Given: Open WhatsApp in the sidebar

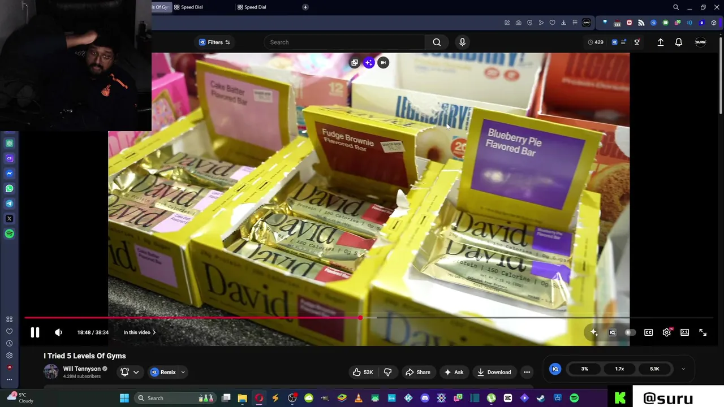Looking at the screenshot, I should pyautogui.click(x=9, y=188).
